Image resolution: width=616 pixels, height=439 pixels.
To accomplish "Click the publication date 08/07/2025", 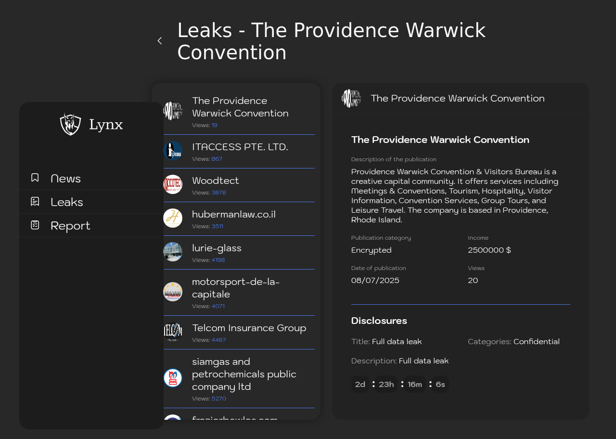I will [375, 281].
